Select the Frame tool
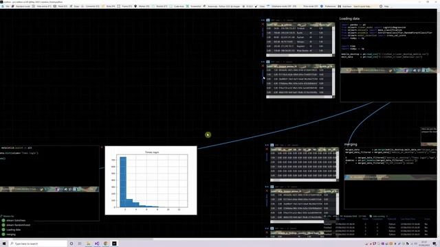The image size is (440, 247). click(x=125, y=6)
